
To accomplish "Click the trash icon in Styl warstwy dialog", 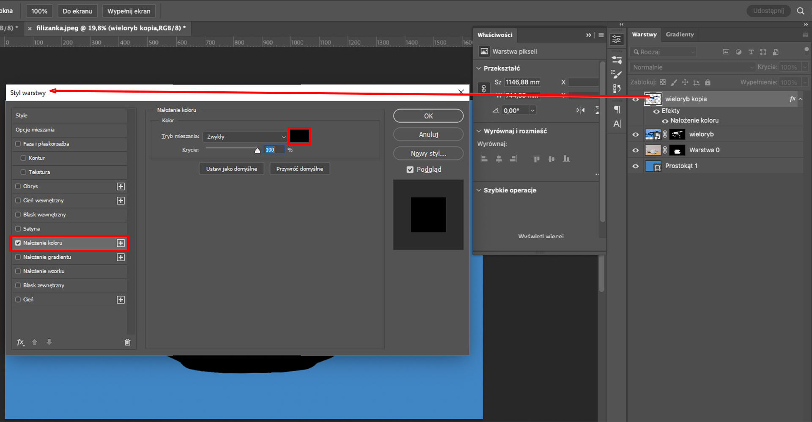I will pos(128,342).
